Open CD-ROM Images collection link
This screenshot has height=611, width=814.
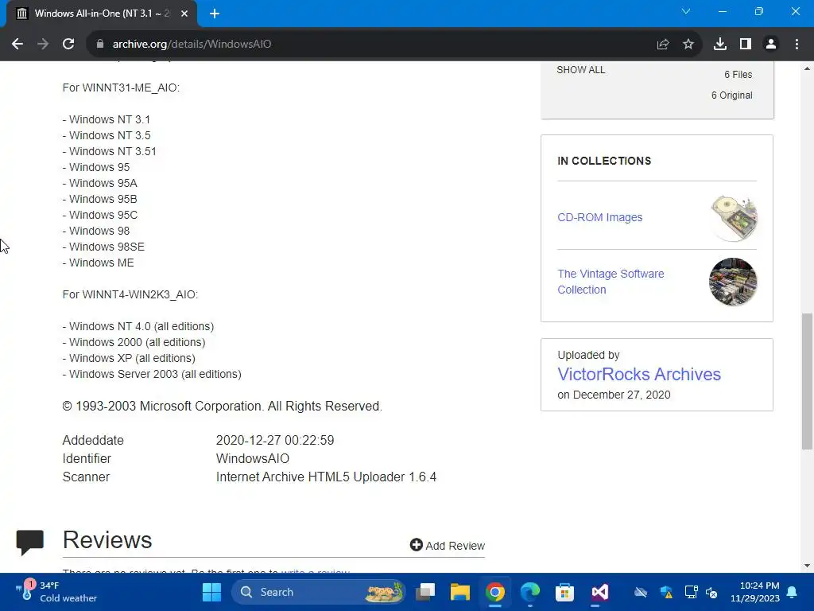click(x=599, y=217)
